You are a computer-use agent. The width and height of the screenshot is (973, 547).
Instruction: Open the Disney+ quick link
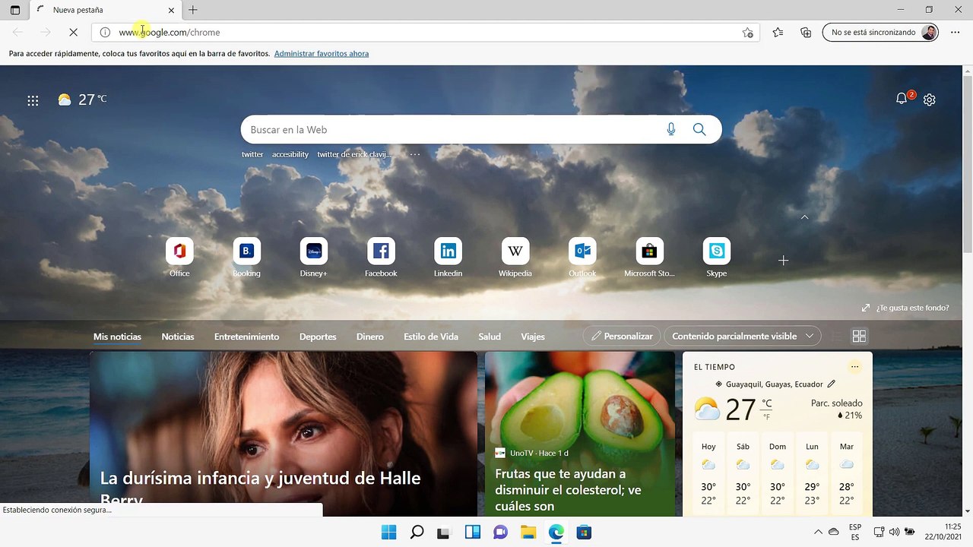pyautogui.click(x=314, y=258)
